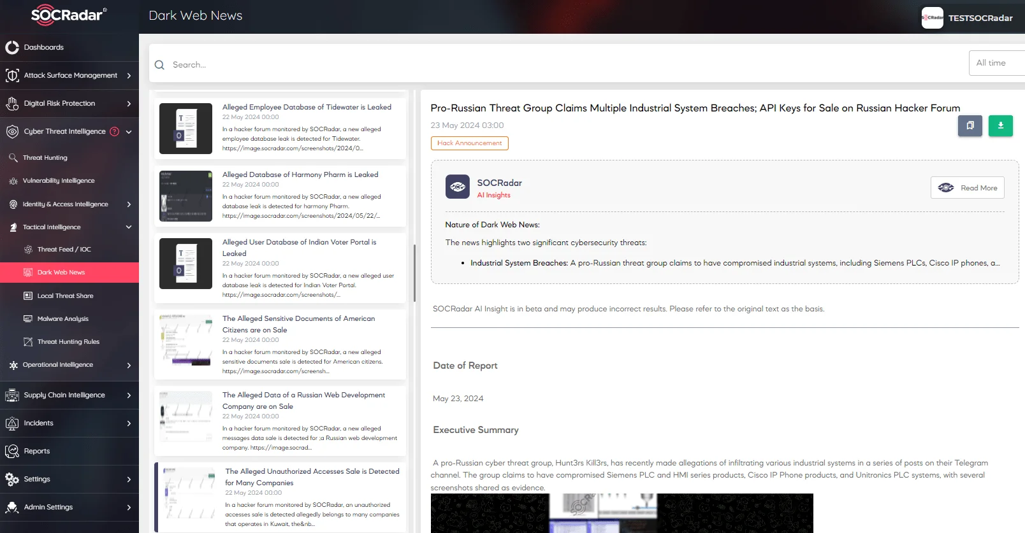Screen dimensions: 1025x533
Task: Click Vulnerability Intelligence bug icon
Action: (13, 181)
